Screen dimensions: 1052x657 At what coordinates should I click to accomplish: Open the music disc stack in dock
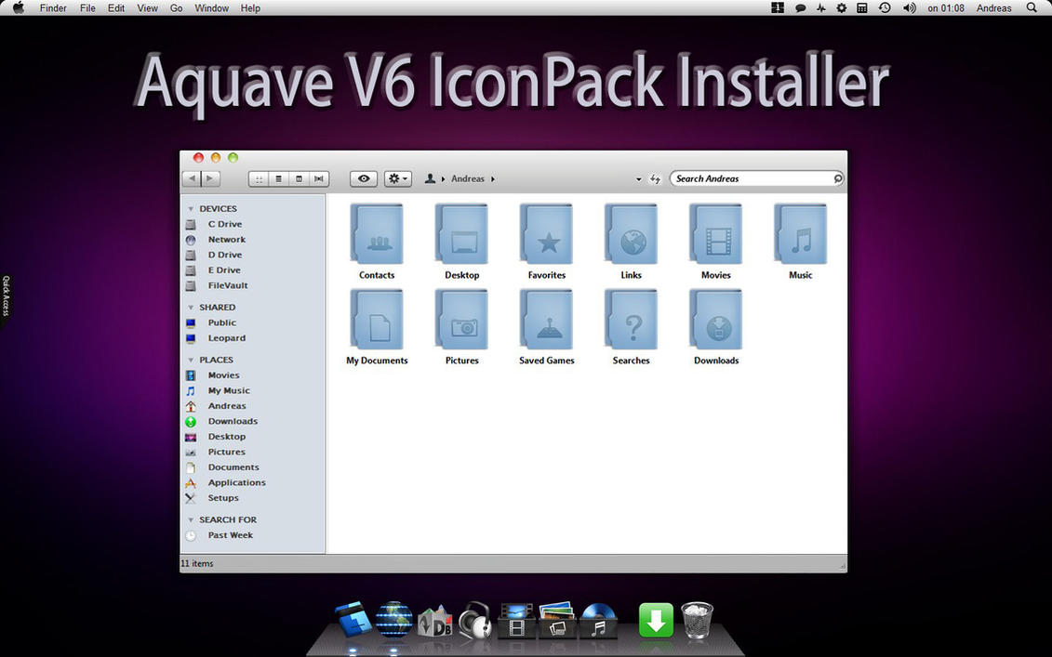click(x=598, y=620)
